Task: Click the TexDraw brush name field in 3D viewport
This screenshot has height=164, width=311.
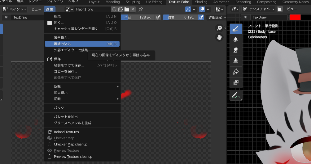Action: pyautogui.click(x=269, y=17)
